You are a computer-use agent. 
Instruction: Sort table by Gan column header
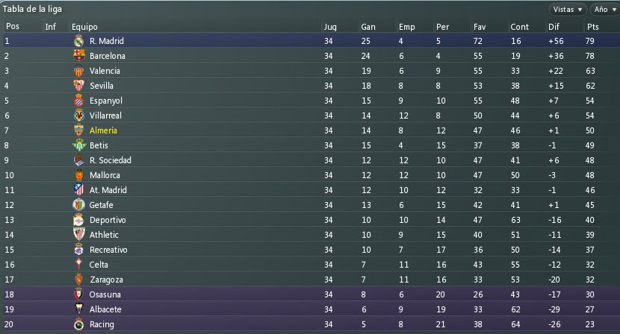(x=368, y=27)
